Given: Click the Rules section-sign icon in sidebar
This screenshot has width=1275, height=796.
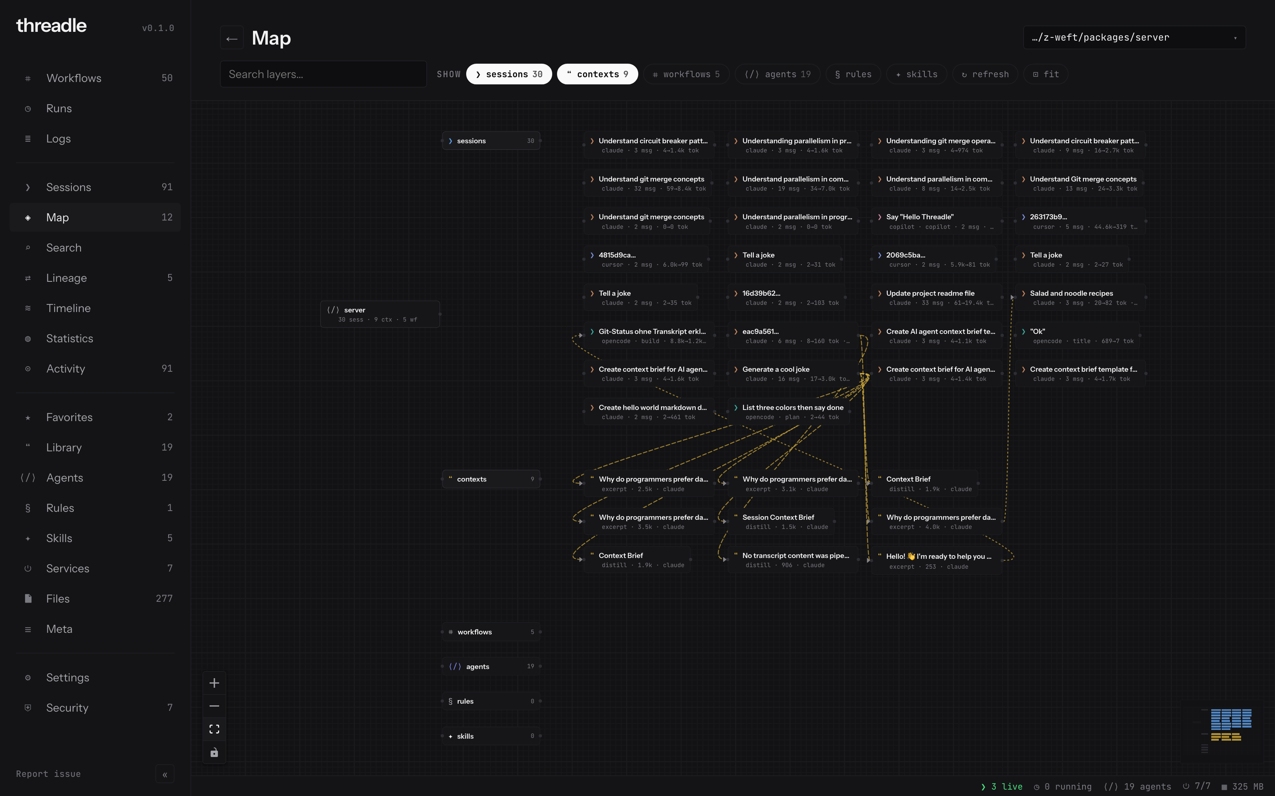Looking at the screenshot, I should tap(28, 508).
